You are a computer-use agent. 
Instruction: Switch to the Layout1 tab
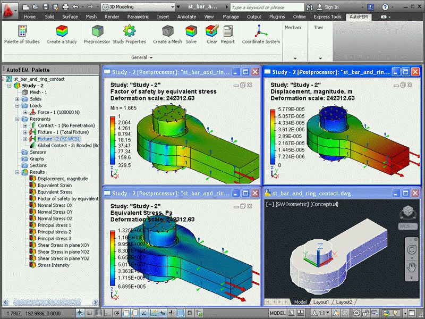(321, 302)
